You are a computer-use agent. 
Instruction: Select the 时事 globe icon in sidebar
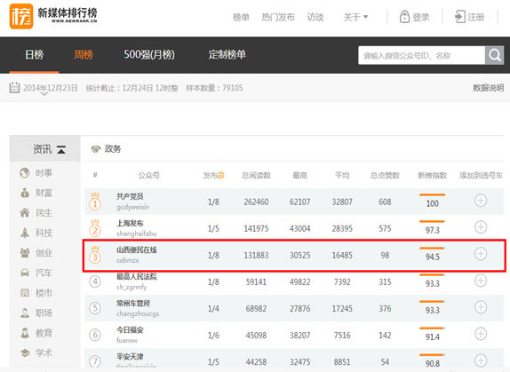[x=25, y=173]
